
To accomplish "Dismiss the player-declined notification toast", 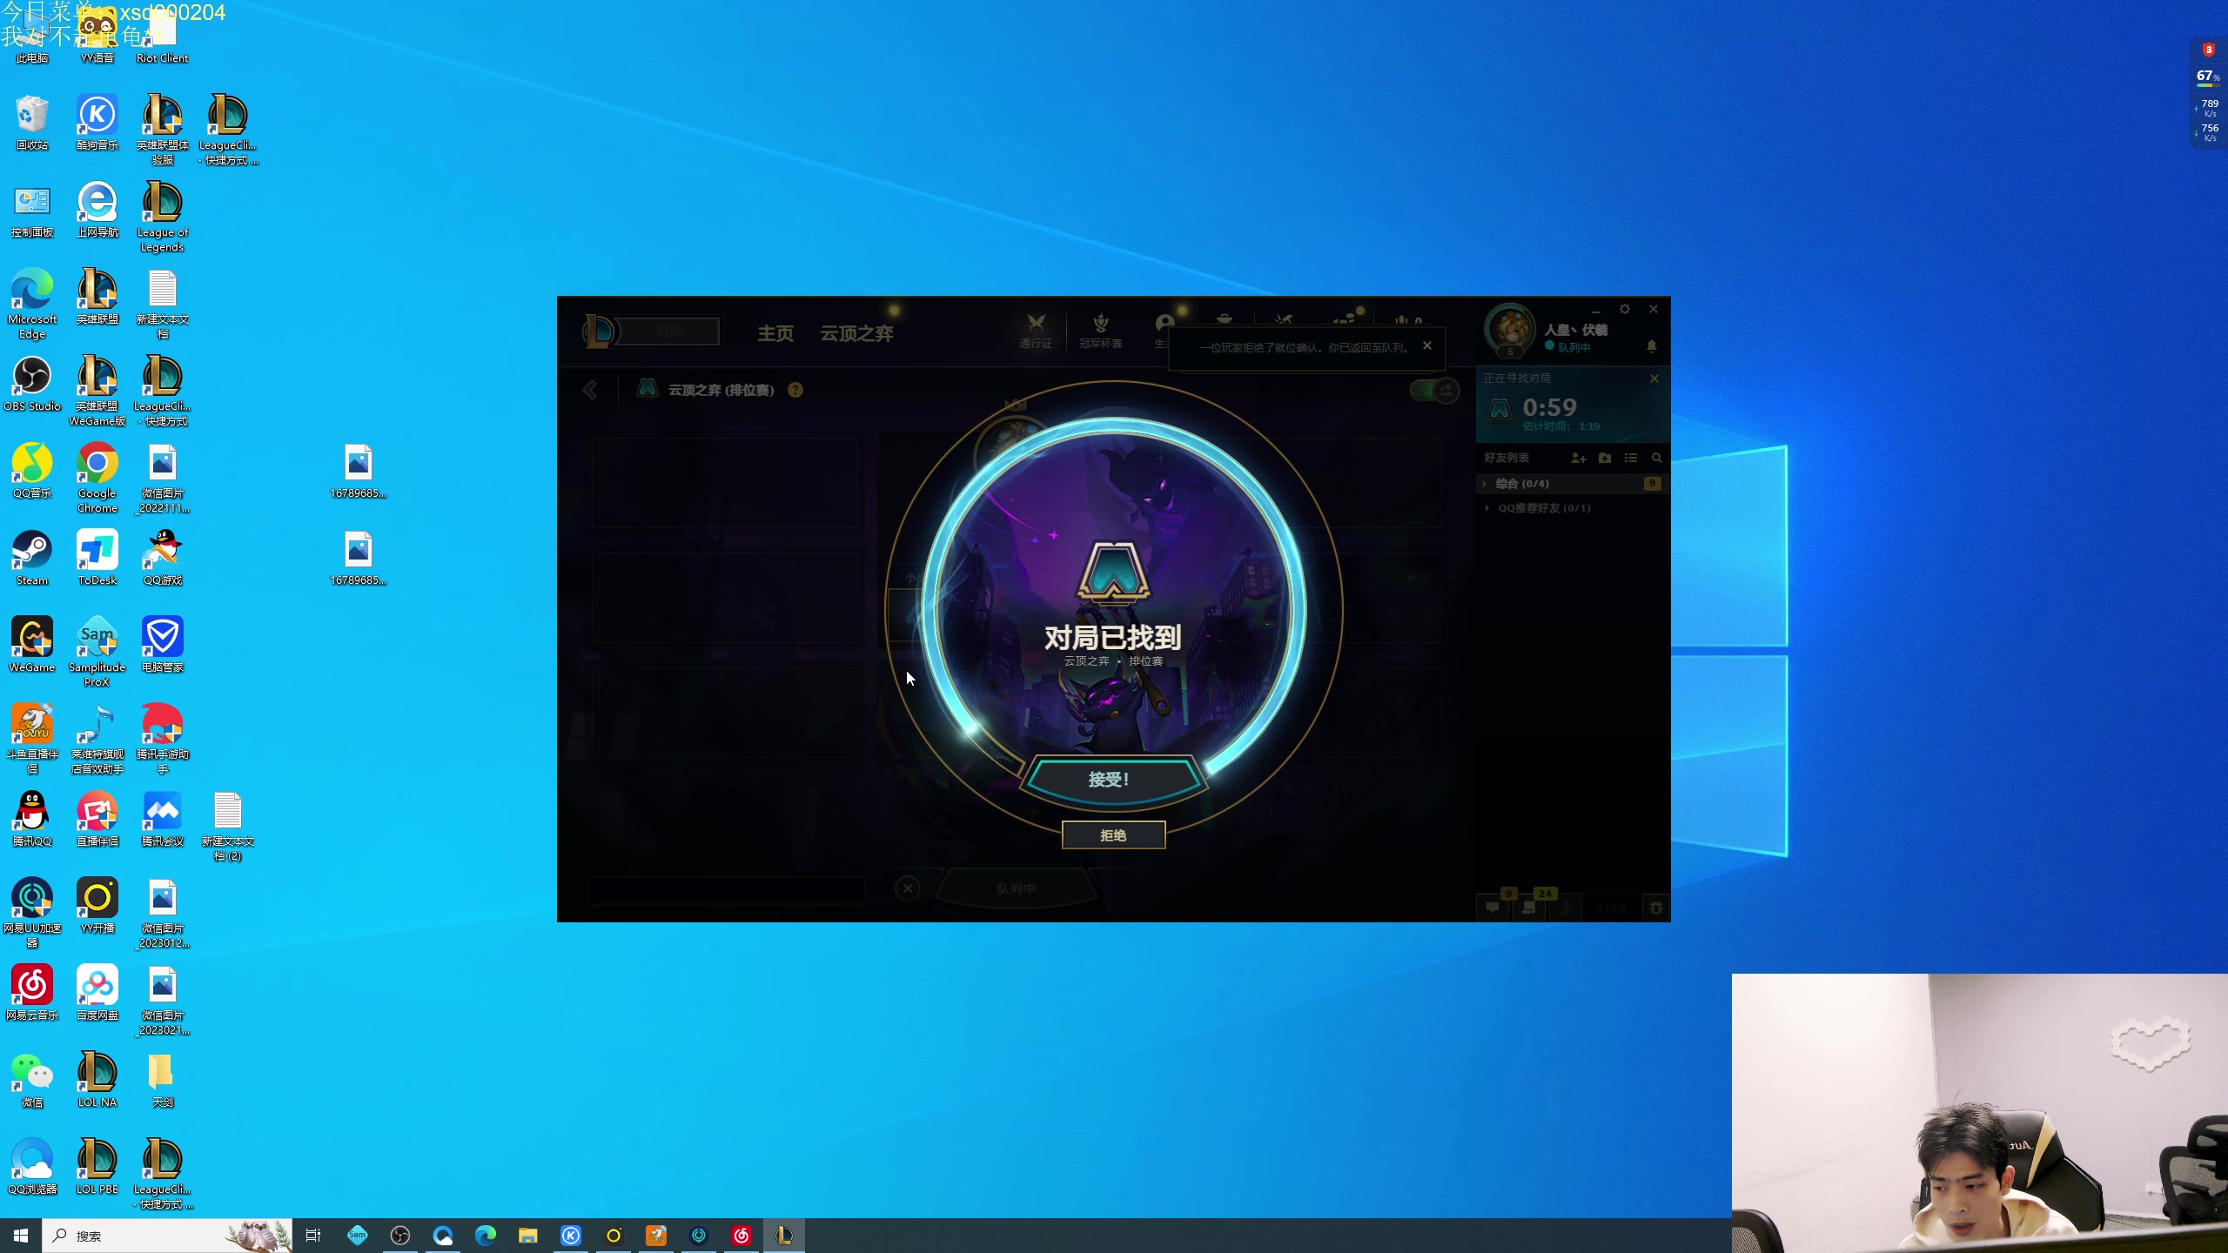I will point(1427,345).
